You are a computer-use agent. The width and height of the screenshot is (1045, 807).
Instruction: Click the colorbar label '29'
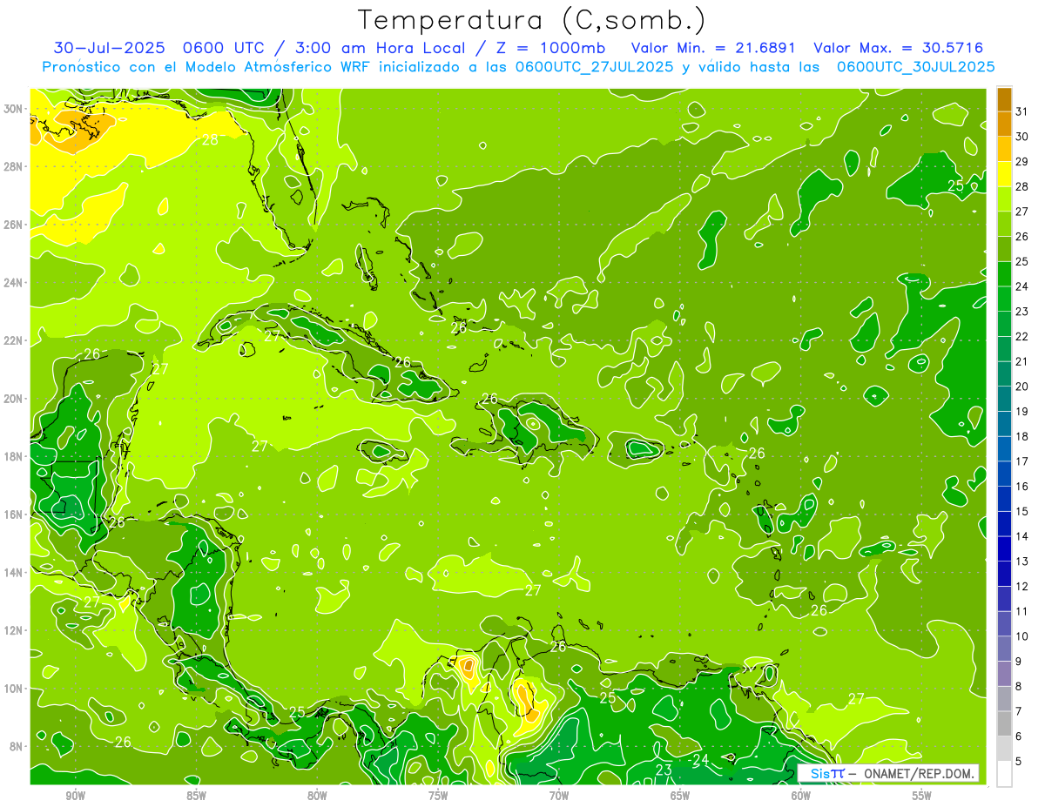click(1021, 161)
